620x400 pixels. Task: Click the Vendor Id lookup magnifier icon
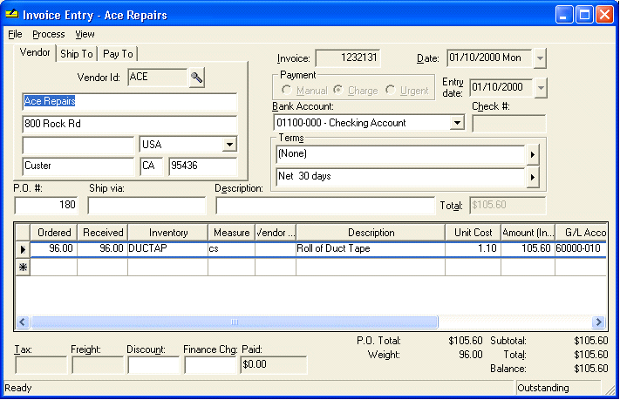tap(196, 78)
